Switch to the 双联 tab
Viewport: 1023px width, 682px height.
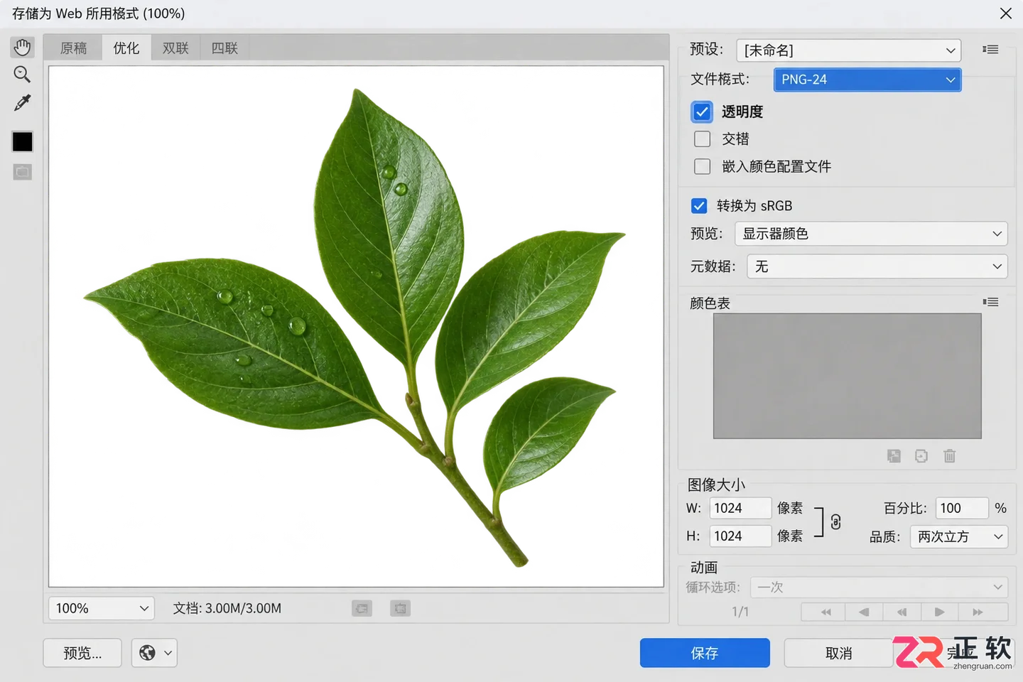(175, 48)
